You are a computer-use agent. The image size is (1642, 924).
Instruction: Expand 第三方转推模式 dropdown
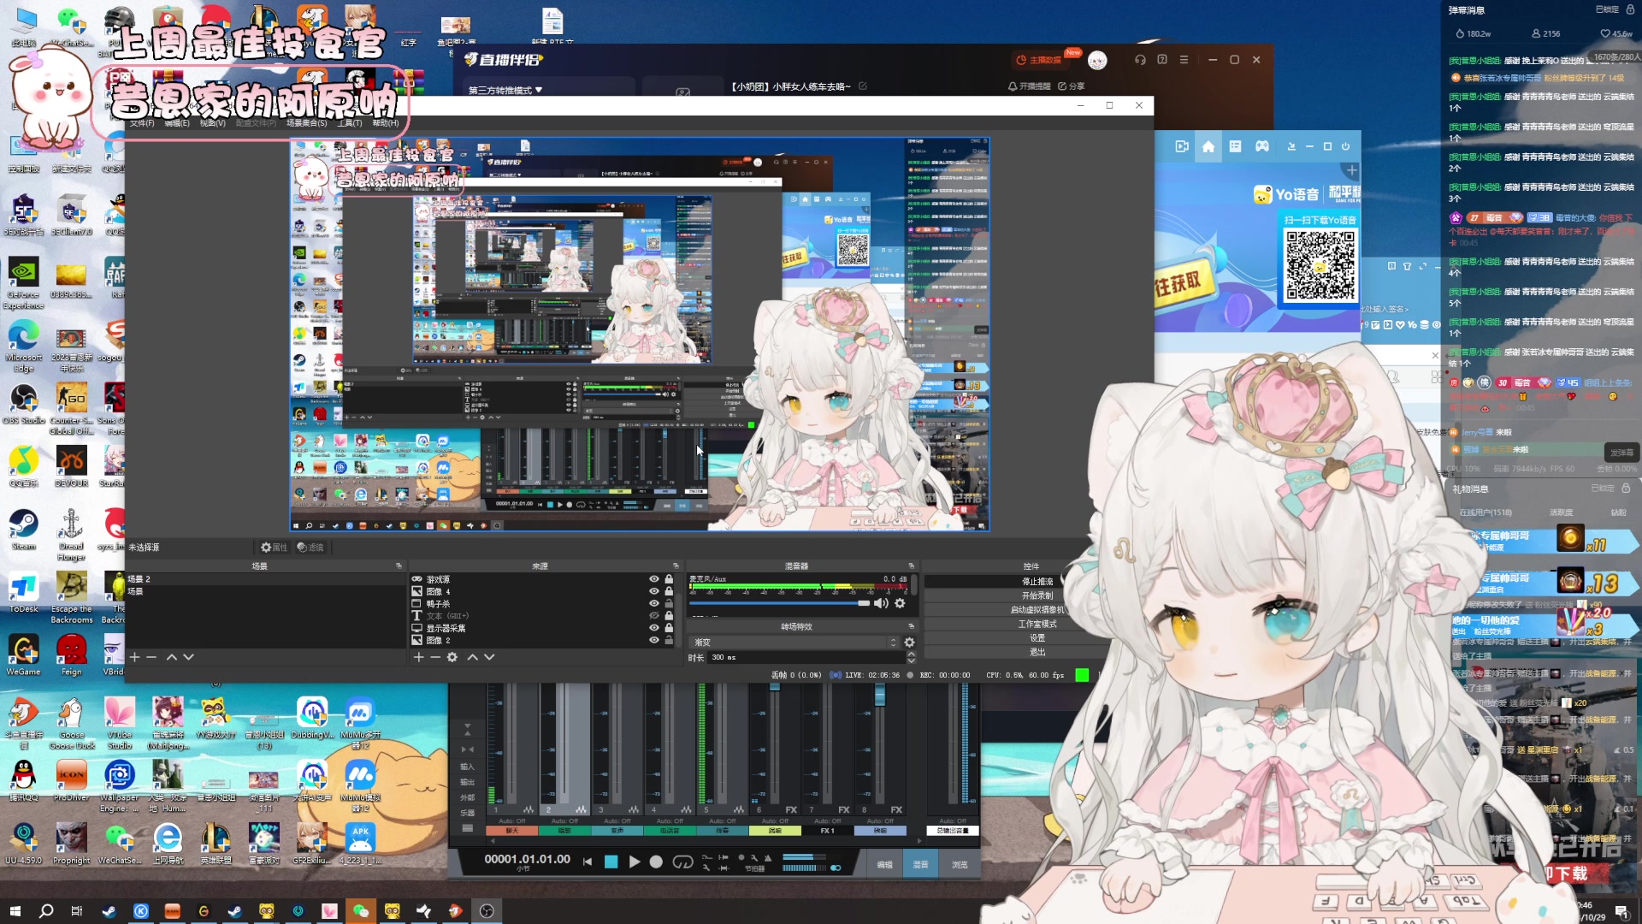tap(505, 90)
